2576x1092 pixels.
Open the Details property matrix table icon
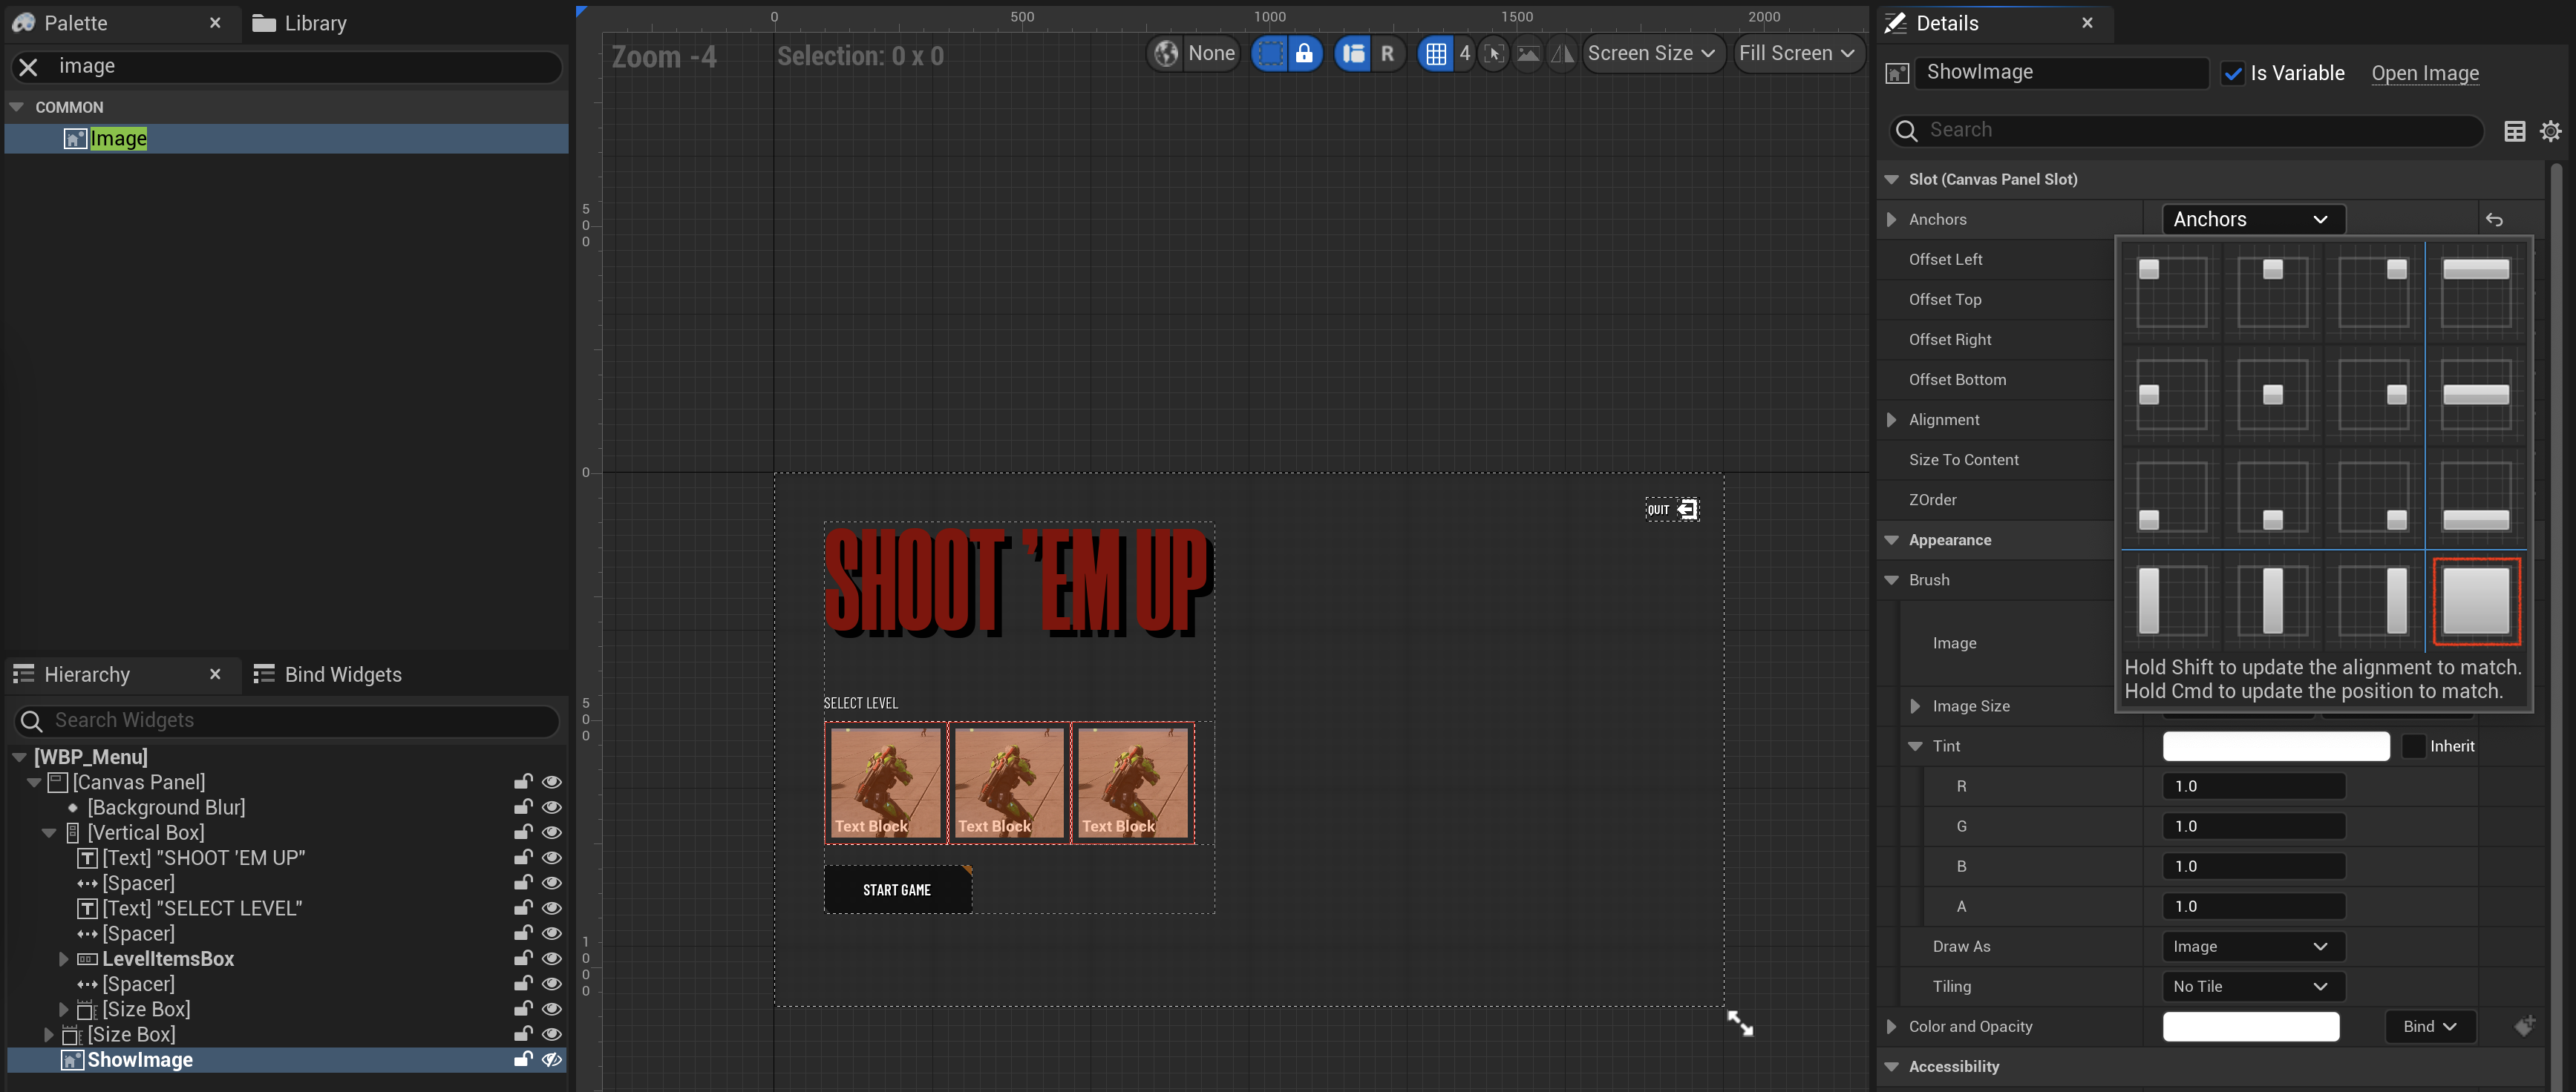[2514, 131]
